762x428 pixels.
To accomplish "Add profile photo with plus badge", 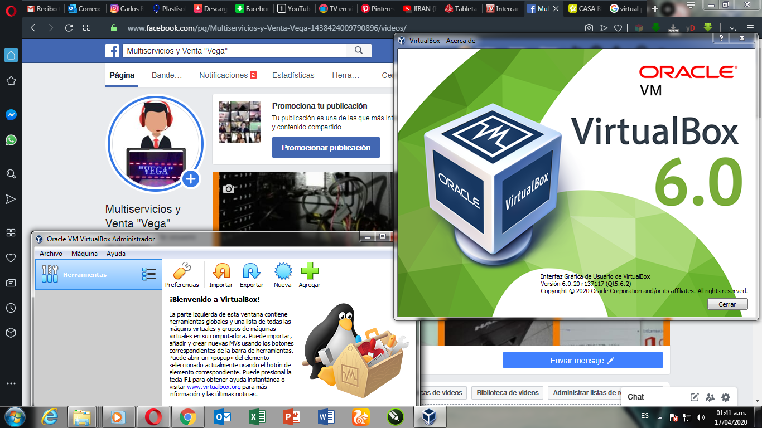I will point(191,179).
